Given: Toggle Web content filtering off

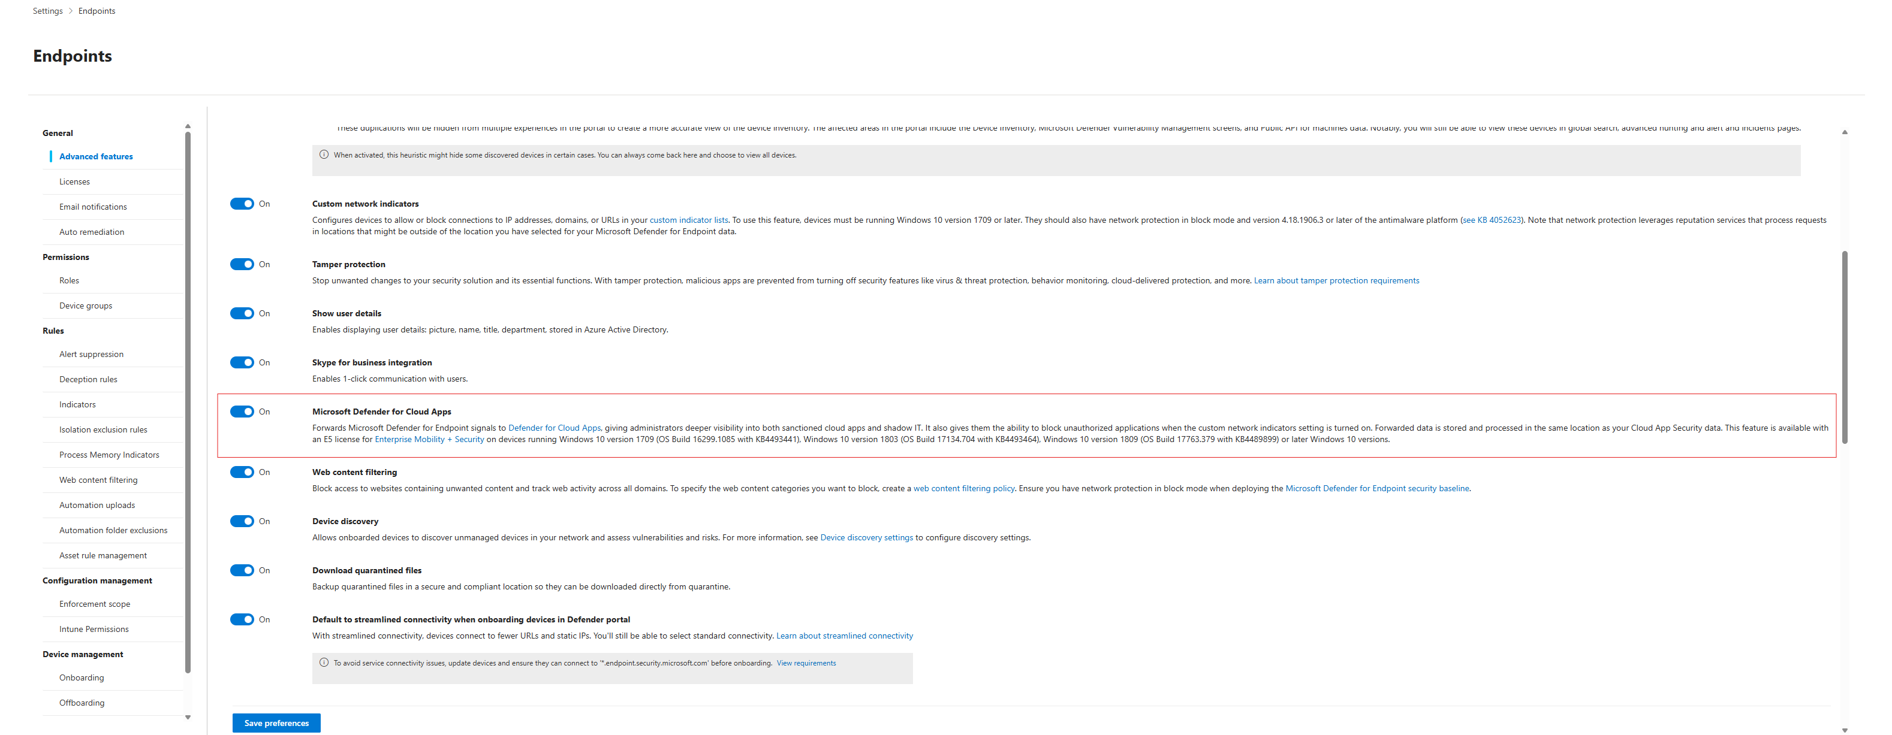Looking at the screenshot, I should click(242, 471).
